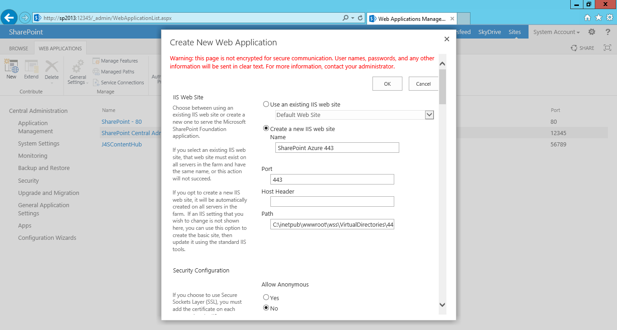
Task: Select the Web Applications Management browser tab
Action: point(411,19)
